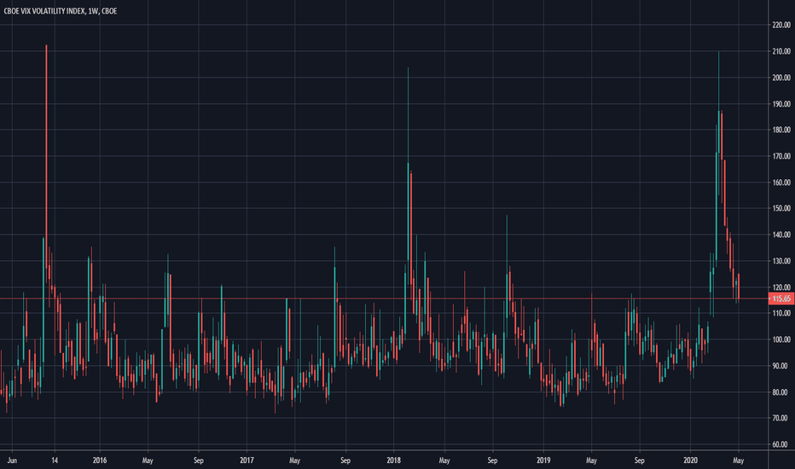Click the Sep label just before 2020
This screenshot has height=469, width=795.
(640, 460)
